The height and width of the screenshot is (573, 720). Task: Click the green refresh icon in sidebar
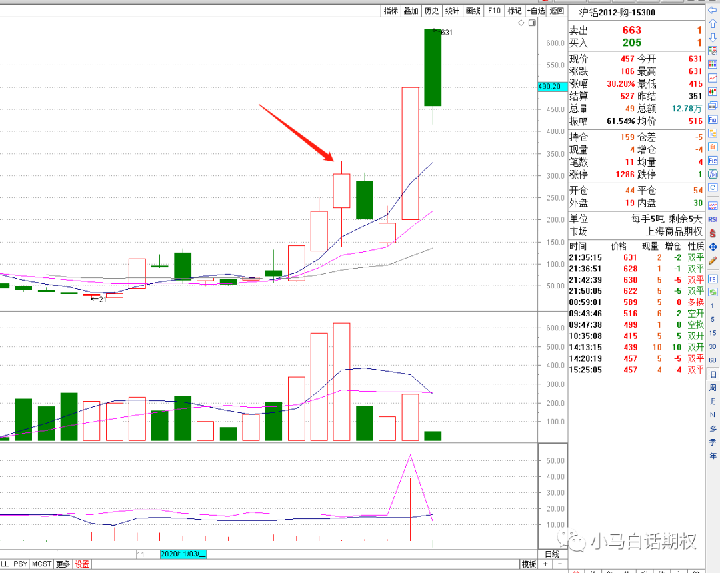point(713,292)
